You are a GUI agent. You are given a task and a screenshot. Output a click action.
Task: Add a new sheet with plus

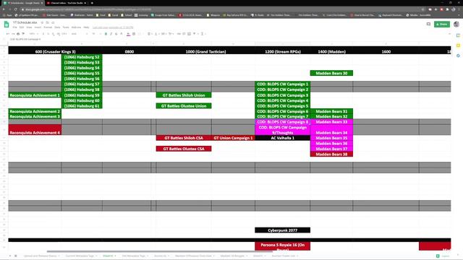9,256
